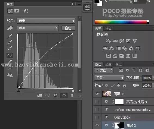
Task: Add a Posterize adjustment
Action: (115, 56)
